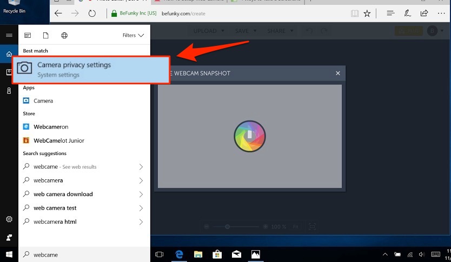The image size is (451, 262).
Task: Filter search results by Documents icon
Action: 46,35
